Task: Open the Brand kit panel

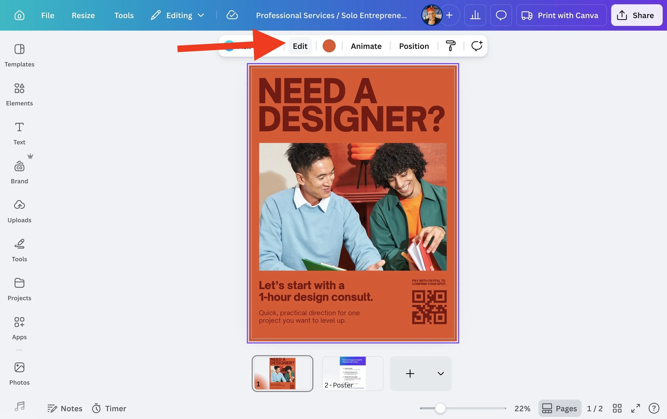Action: pos(19,172)
